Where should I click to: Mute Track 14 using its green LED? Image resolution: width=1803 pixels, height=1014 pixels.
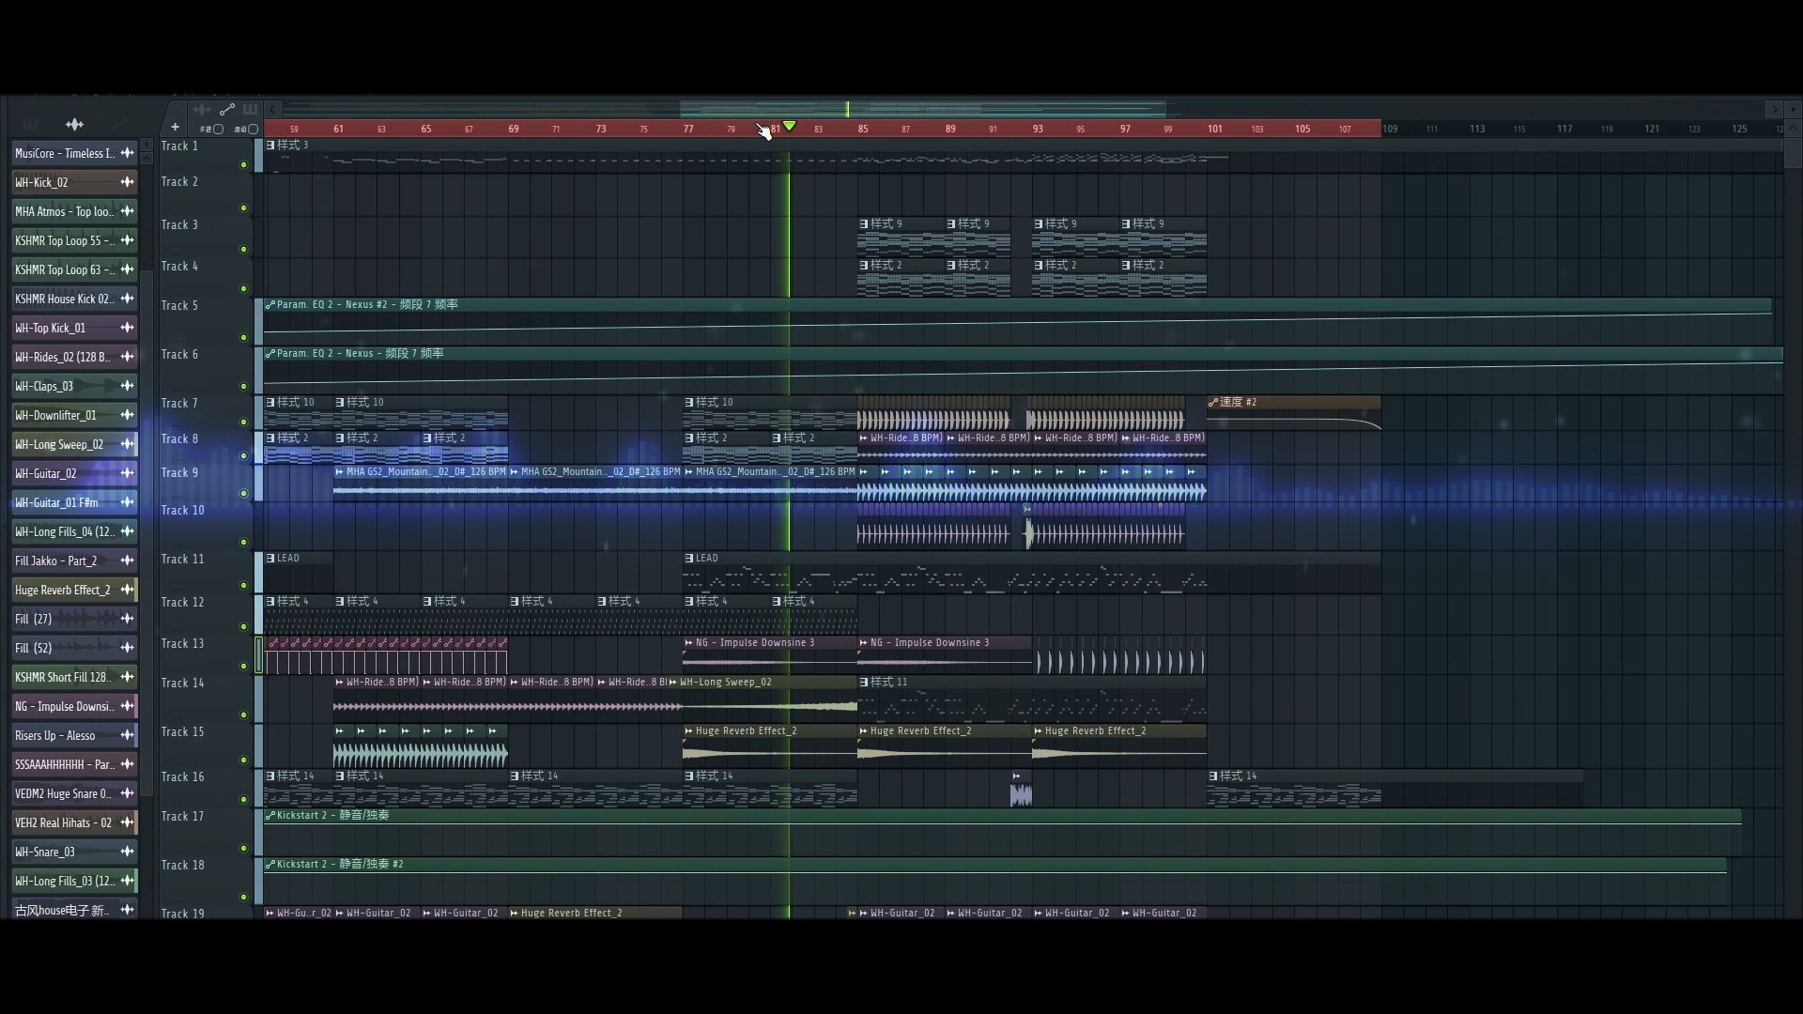tap(244, 715)
